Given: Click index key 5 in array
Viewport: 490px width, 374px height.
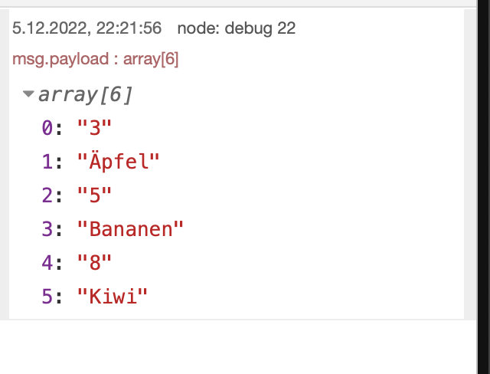Looking at the screenshot, I should [47, 297].
